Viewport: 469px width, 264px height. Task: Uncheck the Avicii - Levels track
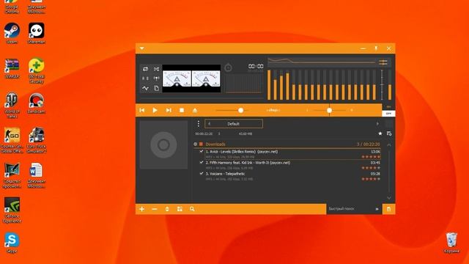tap(202, 152)
